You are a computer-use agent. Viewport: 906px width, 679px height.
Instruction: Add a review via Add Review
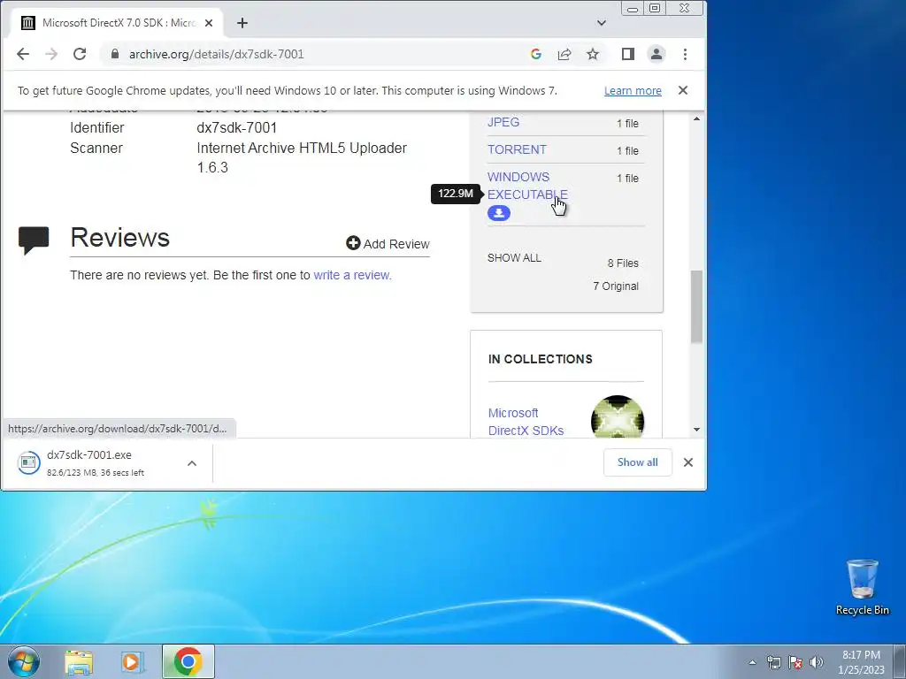click(388, 244)
